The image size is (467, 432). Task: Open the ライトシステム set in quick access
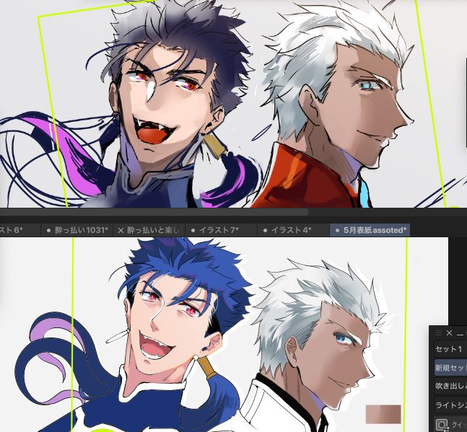tap(450, 405)
